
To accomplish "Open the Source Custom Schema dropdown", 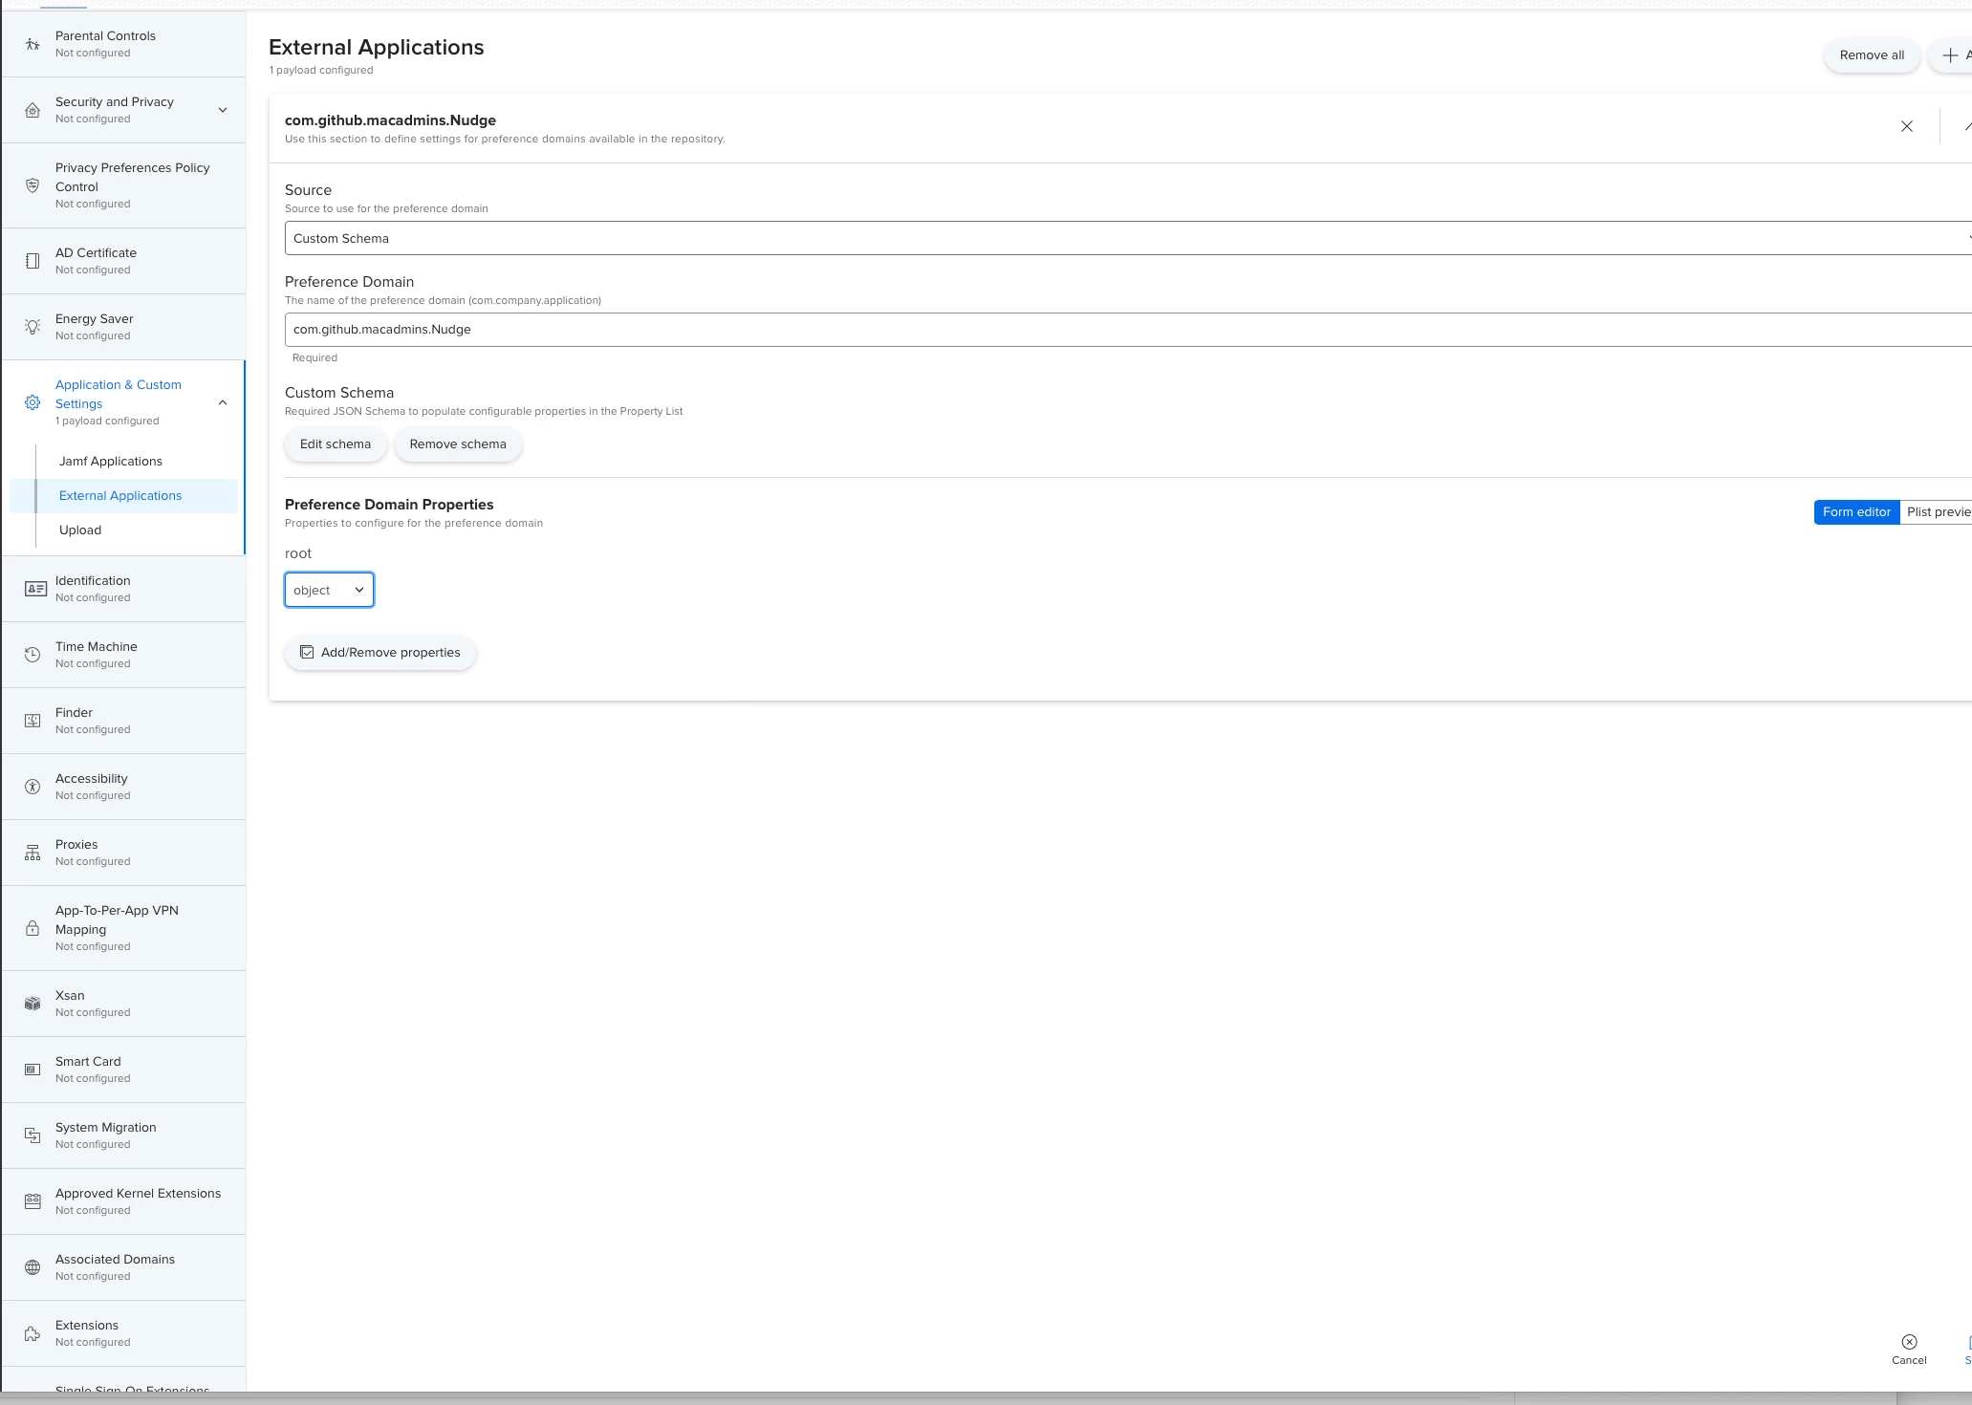I will coord(1128,238).
